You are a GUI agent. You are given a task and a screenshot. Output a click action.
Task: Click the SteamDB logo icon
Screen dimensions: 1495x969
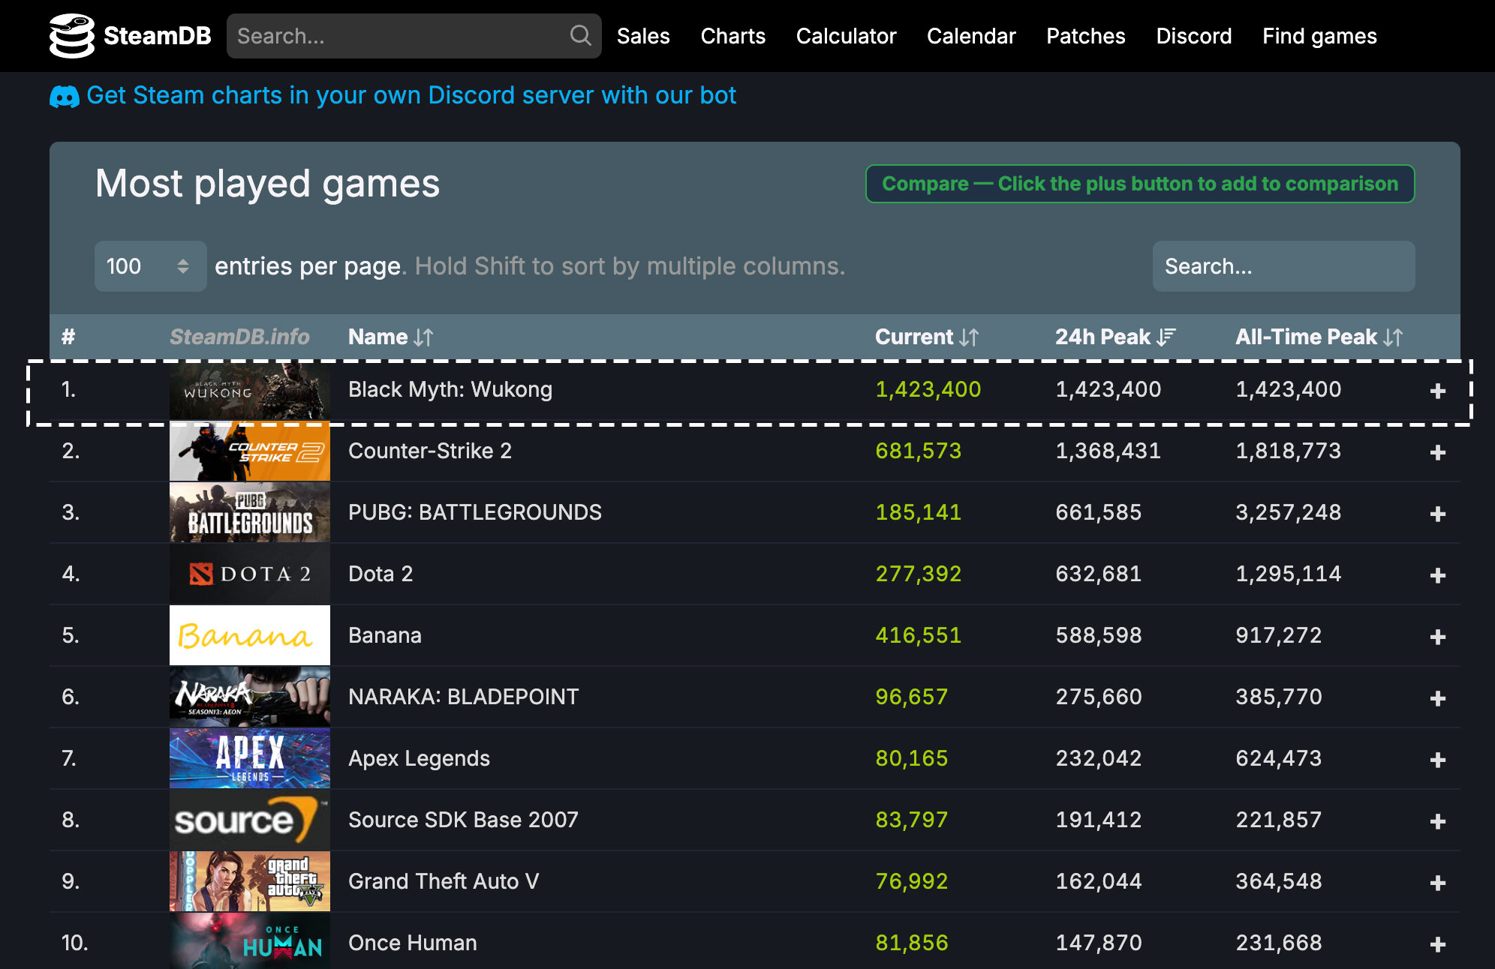(72, 36)
